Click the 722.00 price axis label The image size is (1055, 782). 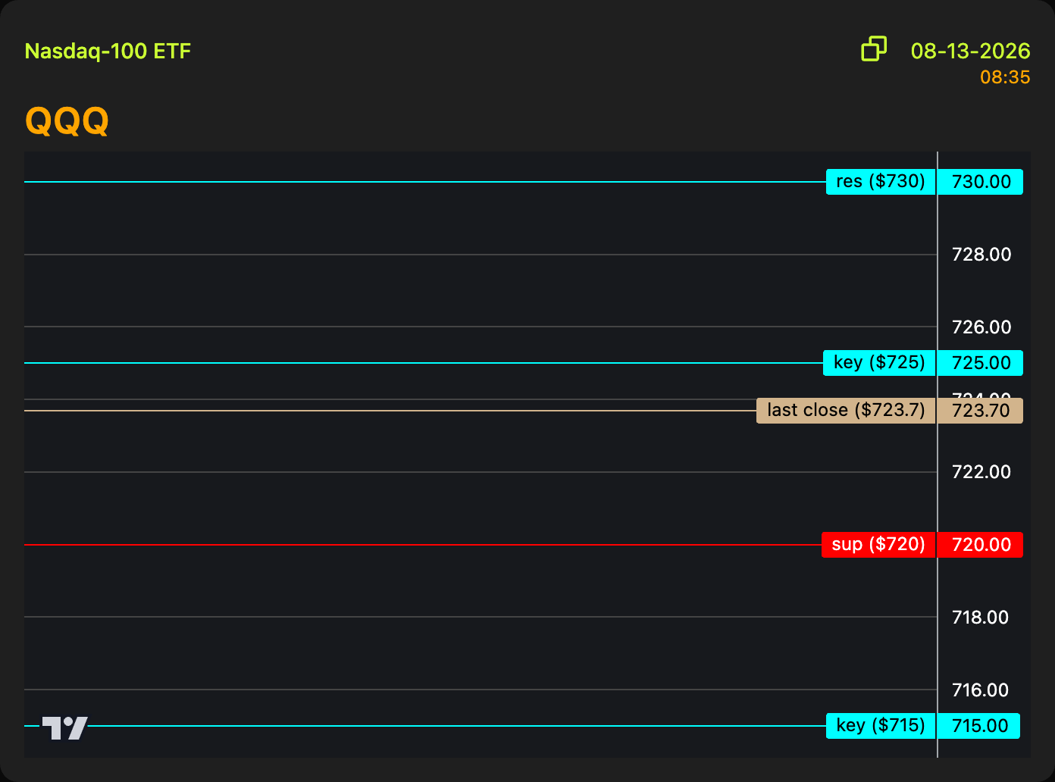[x=981, y=472]
